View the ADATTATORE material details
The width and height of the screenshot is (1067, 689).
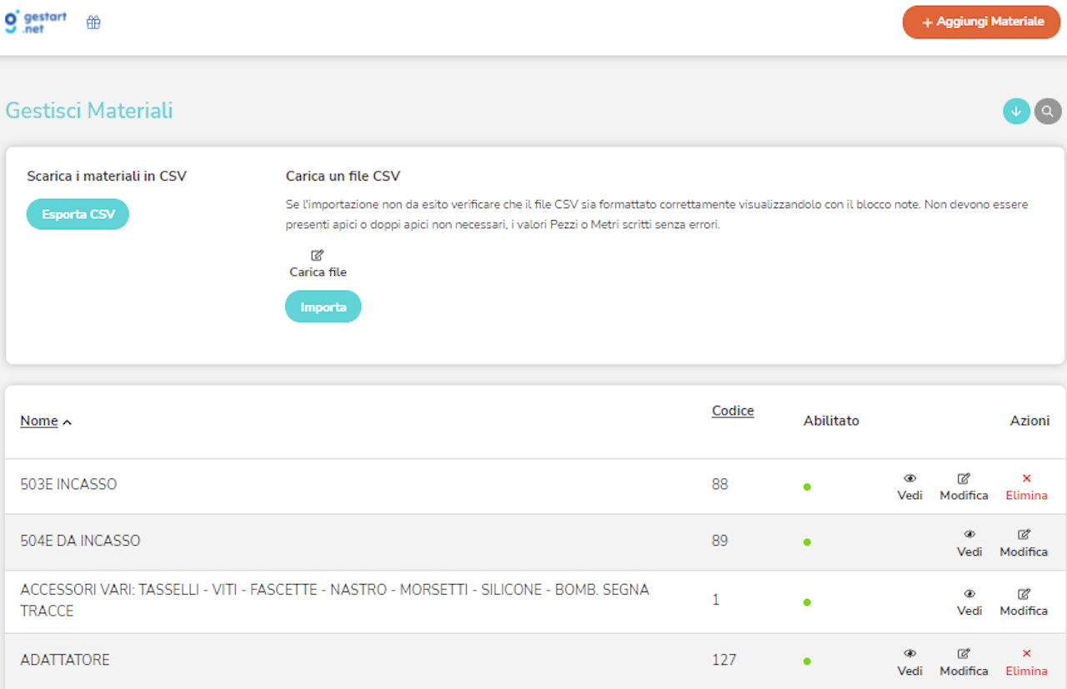910,662
